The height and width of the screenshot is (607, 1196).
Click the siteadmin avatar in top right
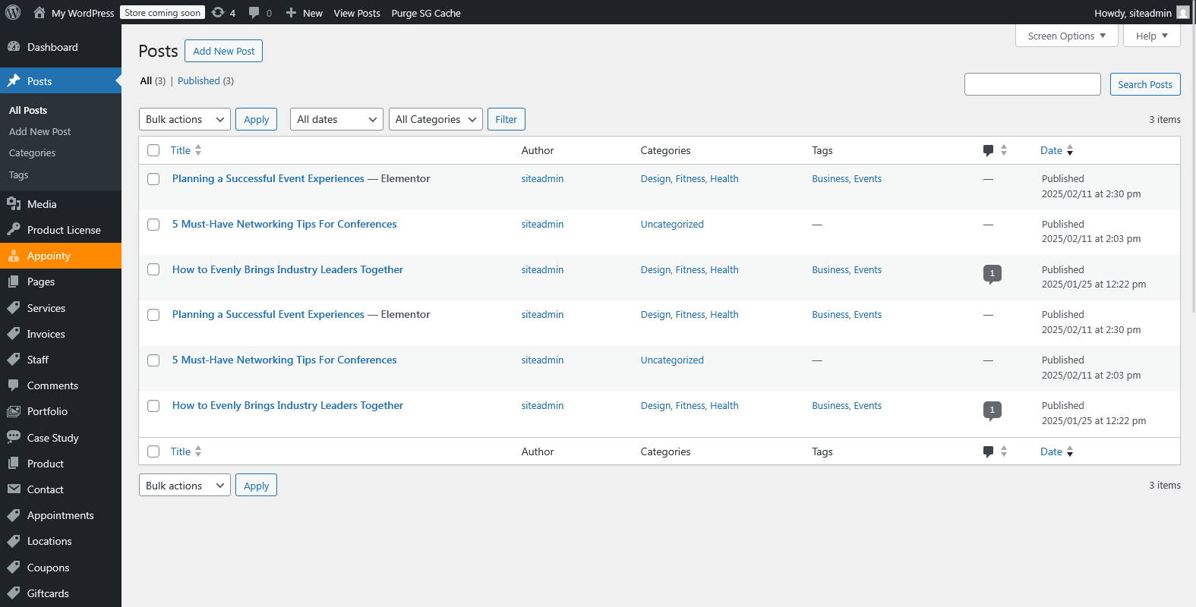click(1182, 13)
